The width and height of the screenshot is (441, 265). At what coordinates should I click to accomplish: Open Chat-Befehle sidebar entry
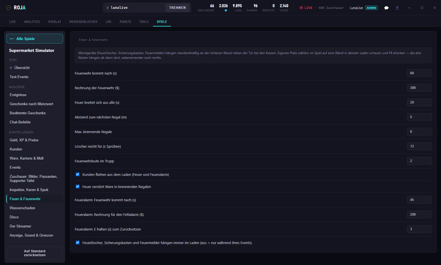point(35,122)
